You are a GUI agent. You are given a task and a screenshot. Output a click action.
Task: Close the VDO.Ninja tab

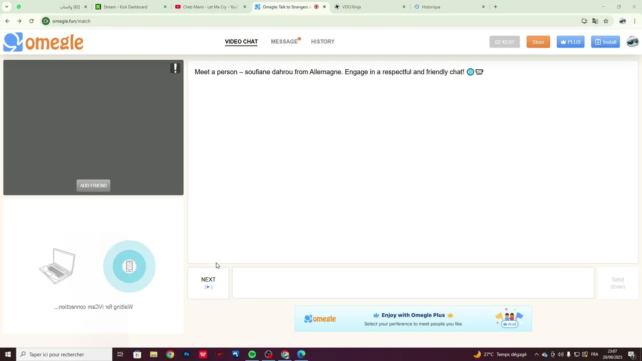pos(404,7)
